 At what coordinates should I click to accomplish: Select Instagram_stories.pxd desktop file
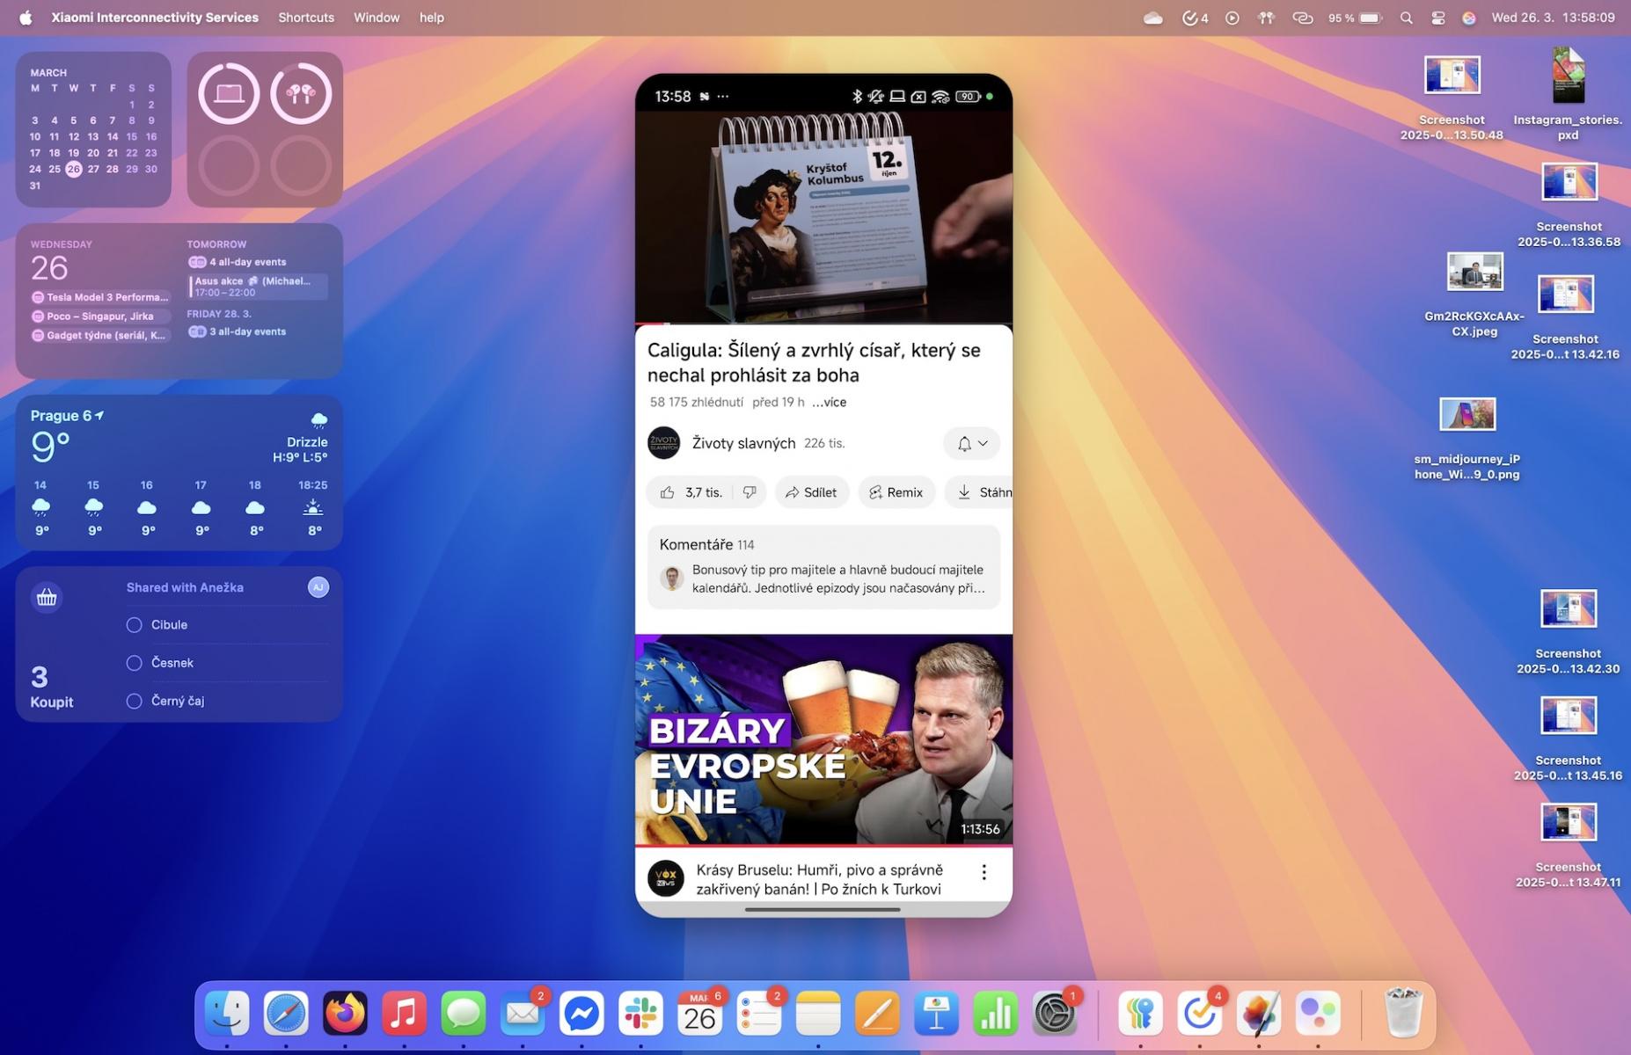1568,93
